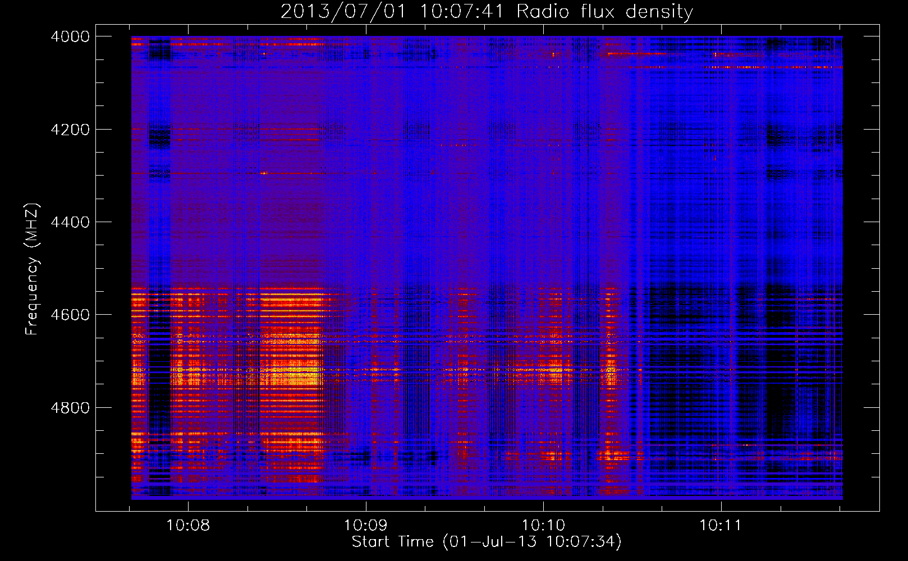Click the 10:08 time tick label
This screenshot has width=908, height=561.
pyautogui.click(x=189, y=525)
